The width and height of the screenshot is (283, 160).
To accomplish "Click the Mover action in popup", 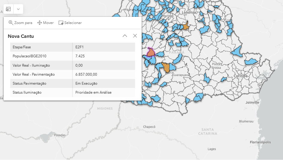I will click(x=45, y=23).
